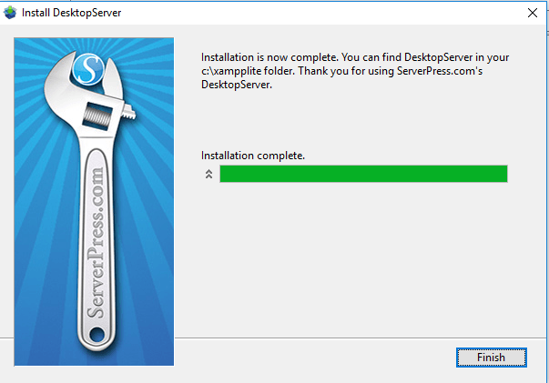
Task: Click the Finish button
Action: click(x=492, y=358)
